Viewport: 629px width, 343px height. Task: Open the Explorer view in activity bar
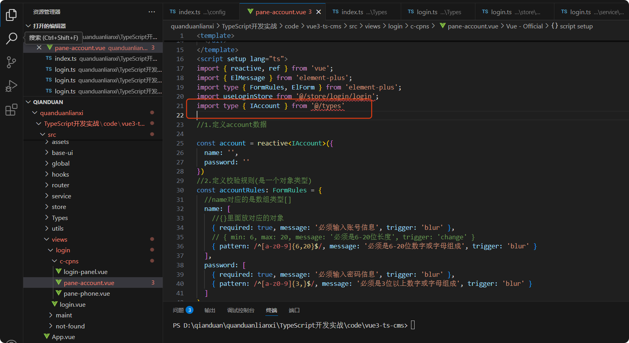tap(11, 15)
